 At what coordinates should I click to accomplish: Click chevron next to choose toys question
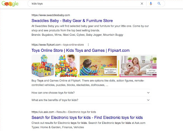tap(148, 93)
